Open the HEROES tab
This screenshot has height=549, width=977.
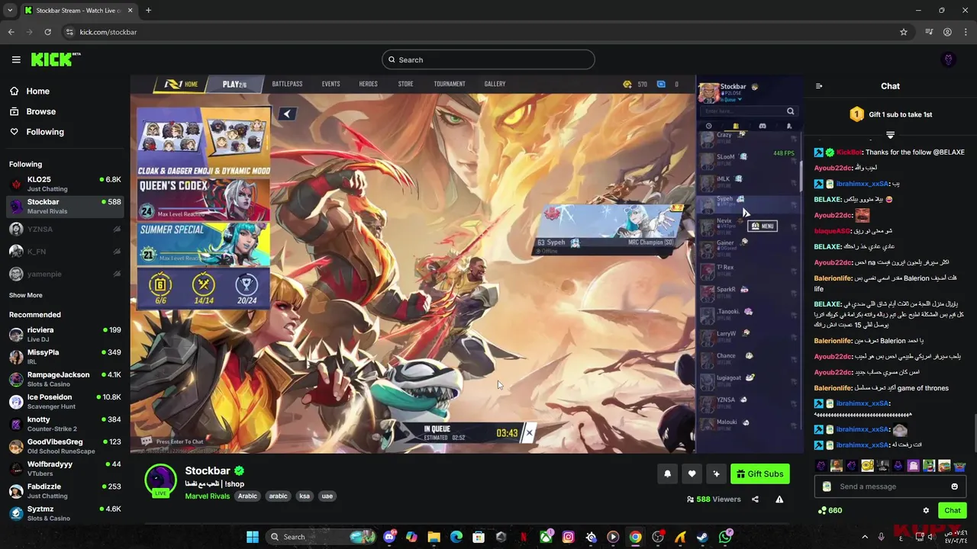click(368, 84)
